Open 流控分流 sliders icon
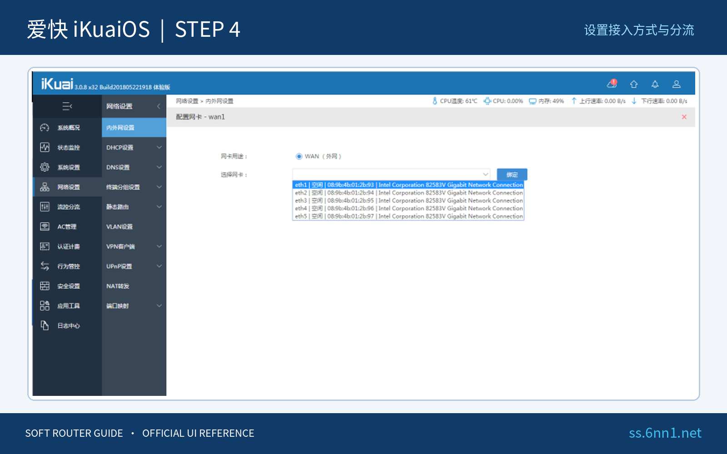 (x=45, y=207)
